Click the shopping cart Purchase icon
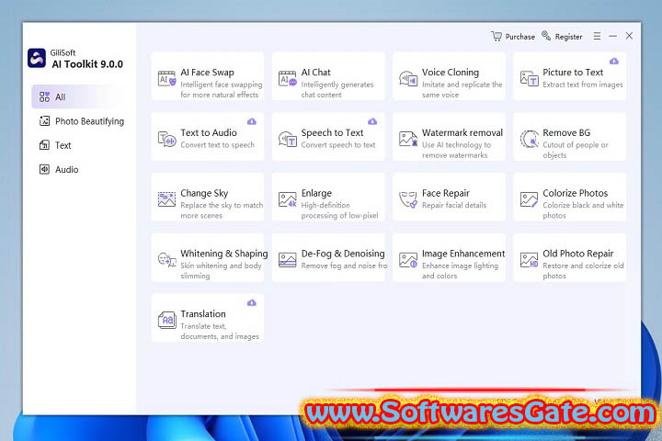 tap(496, 37)
